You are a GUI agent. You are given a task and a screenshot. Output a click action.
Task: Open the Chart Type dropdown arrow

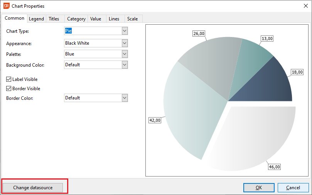coord(125,31)
